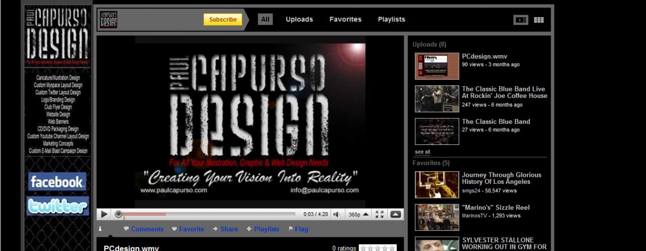The height and width of the screenshot is (251, 646).
Task: Open the Twitter logo link
Action: pyautogui.click(x=57, y=206)
